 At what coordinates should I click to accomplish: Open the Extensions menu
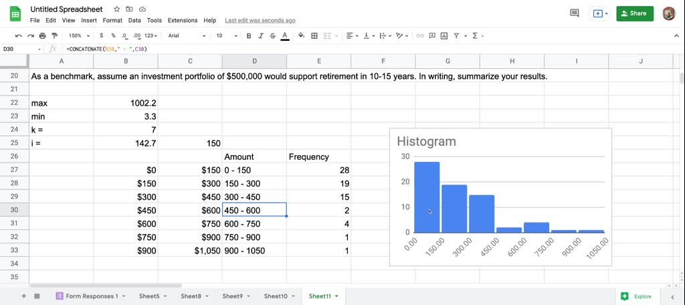click(x=182, y=21)
